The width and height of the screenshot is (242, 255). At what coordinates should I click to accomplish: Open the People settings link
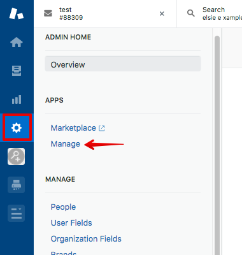tap(63, 207)
